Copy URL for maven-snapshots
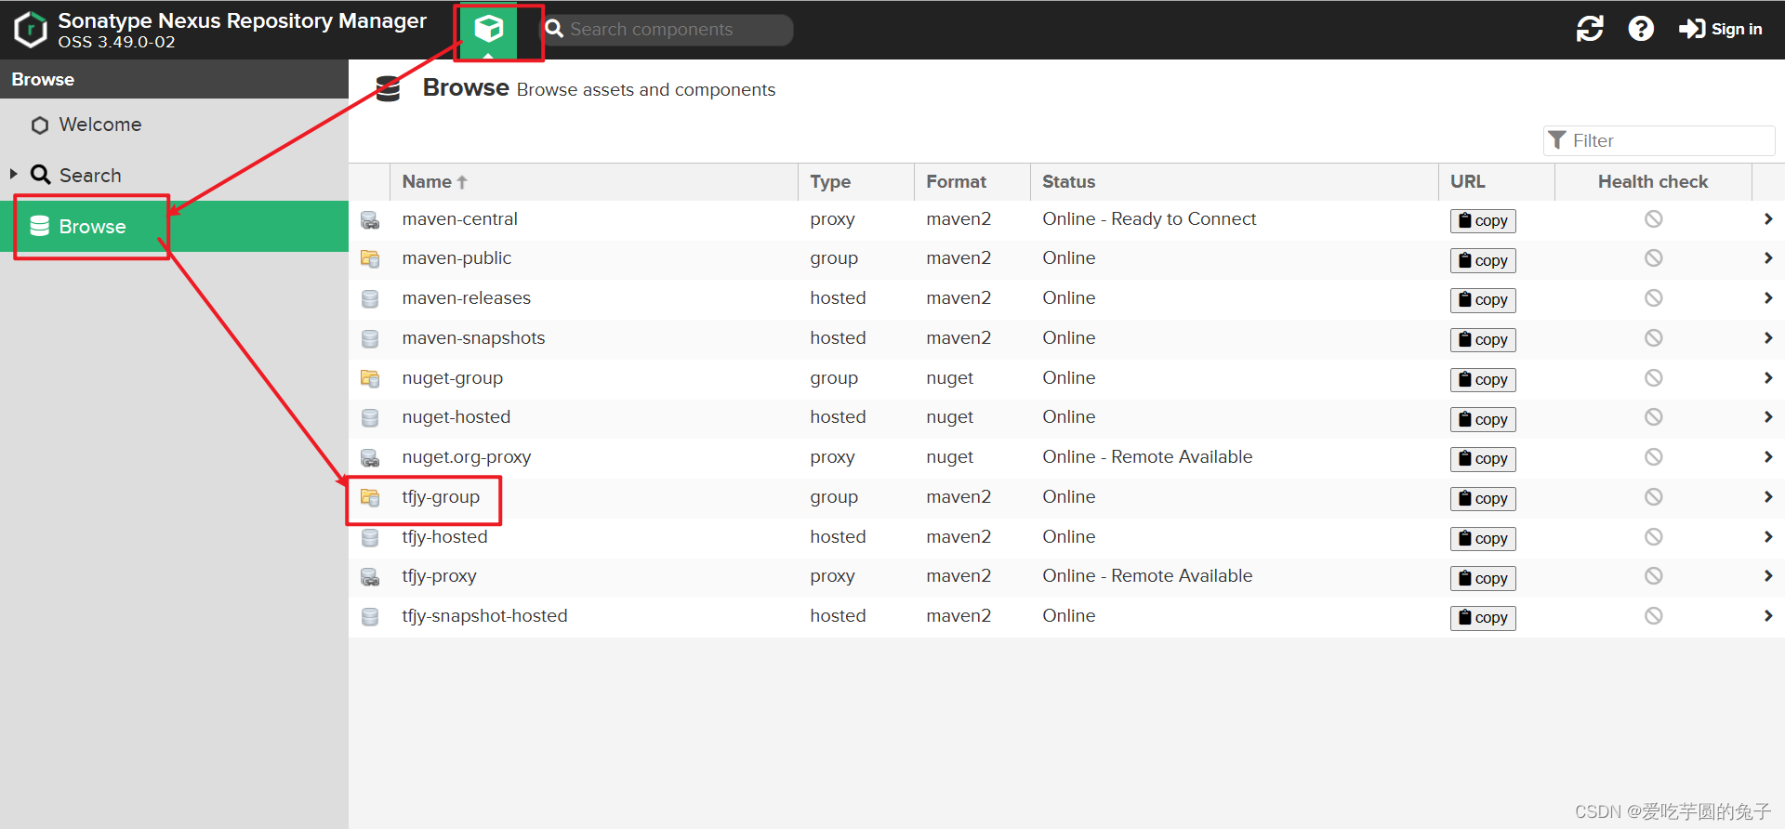 1483,339
